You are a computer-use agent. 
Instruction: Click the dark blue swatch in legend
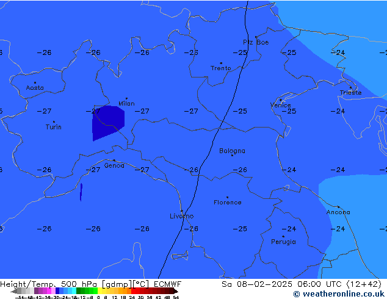tap(57, 290)
